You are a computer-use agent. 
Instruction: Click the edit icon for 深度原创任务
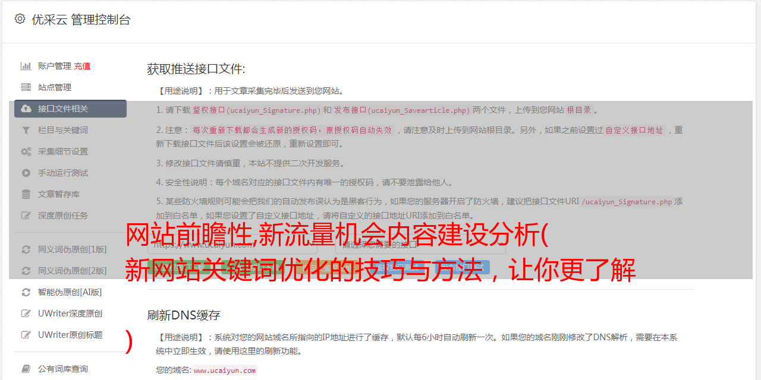(x=26, y=216)
